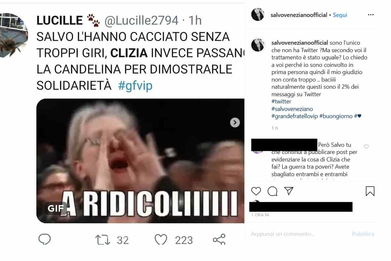Follow the account via Segui link
The height and width of the screenshot is (261, 391).
(x=340, y=15)
